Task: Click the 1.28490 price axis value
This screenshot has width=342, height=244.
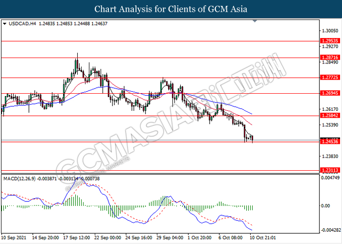Action: tap(330, 62)
